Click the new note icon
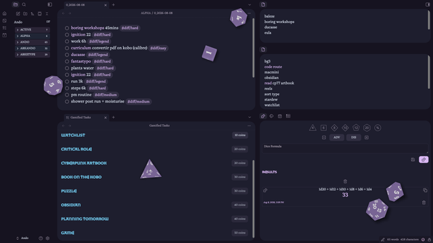The image size is (433, 243). pos(18,13)
